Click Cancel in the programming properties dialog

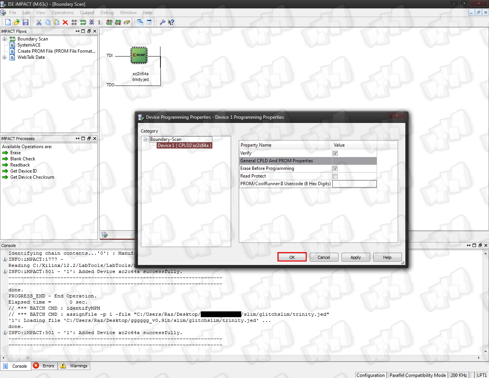(324, 257)
